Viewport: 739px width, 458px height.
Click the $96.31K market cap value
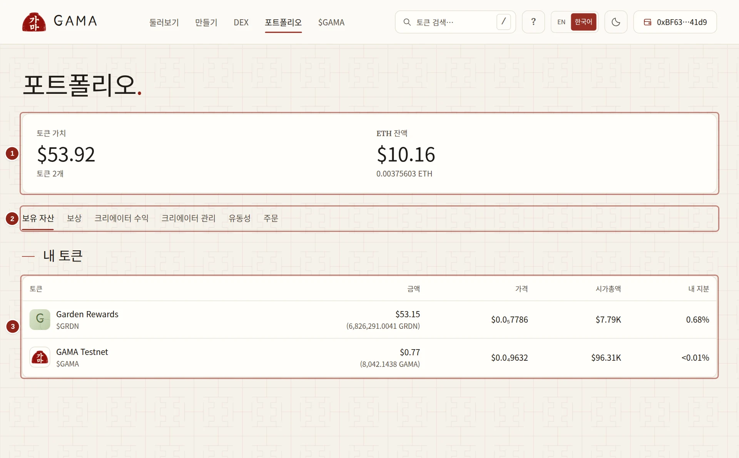pyautogui.click(x=606, y=358)
